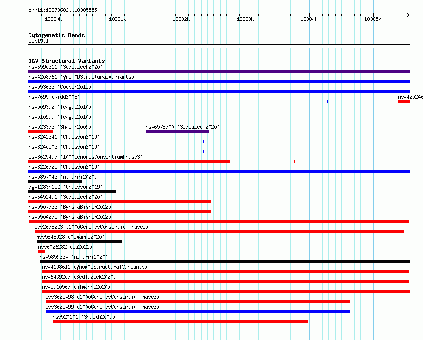423x340 pixels.
Task: Select the nsv3240503 (Chaisson2019) label
Action: pyautogui.click(x=64, y=147)
